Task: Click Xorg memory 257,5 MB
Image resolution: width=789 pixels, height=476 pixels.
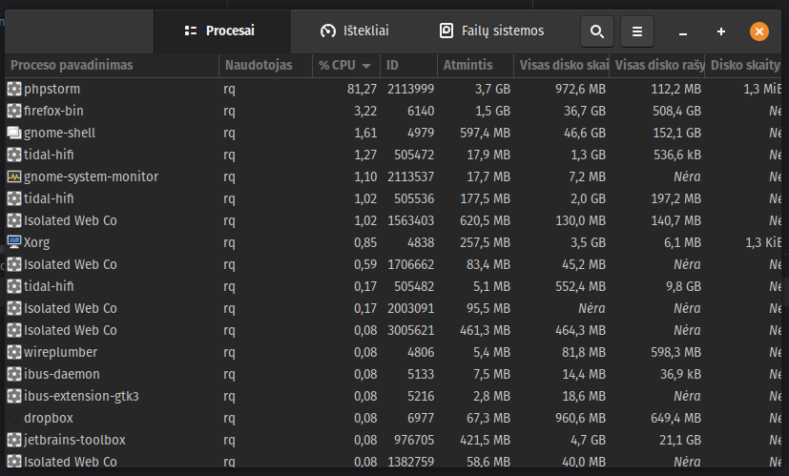Action: 485,243
